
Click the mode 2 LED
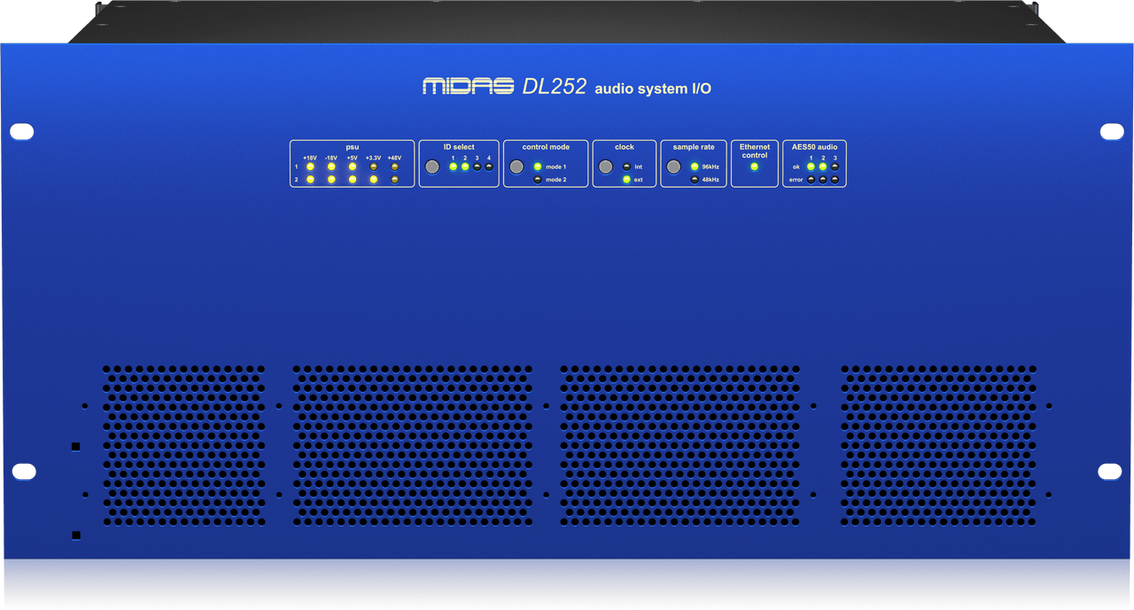(x=538, y=180)
